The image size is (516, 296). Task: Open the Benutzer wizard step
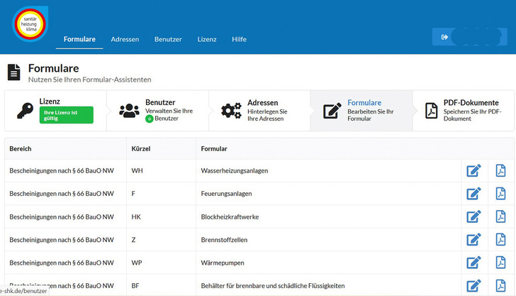157,111
